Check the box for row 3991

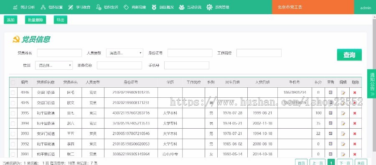coord(13,155)
